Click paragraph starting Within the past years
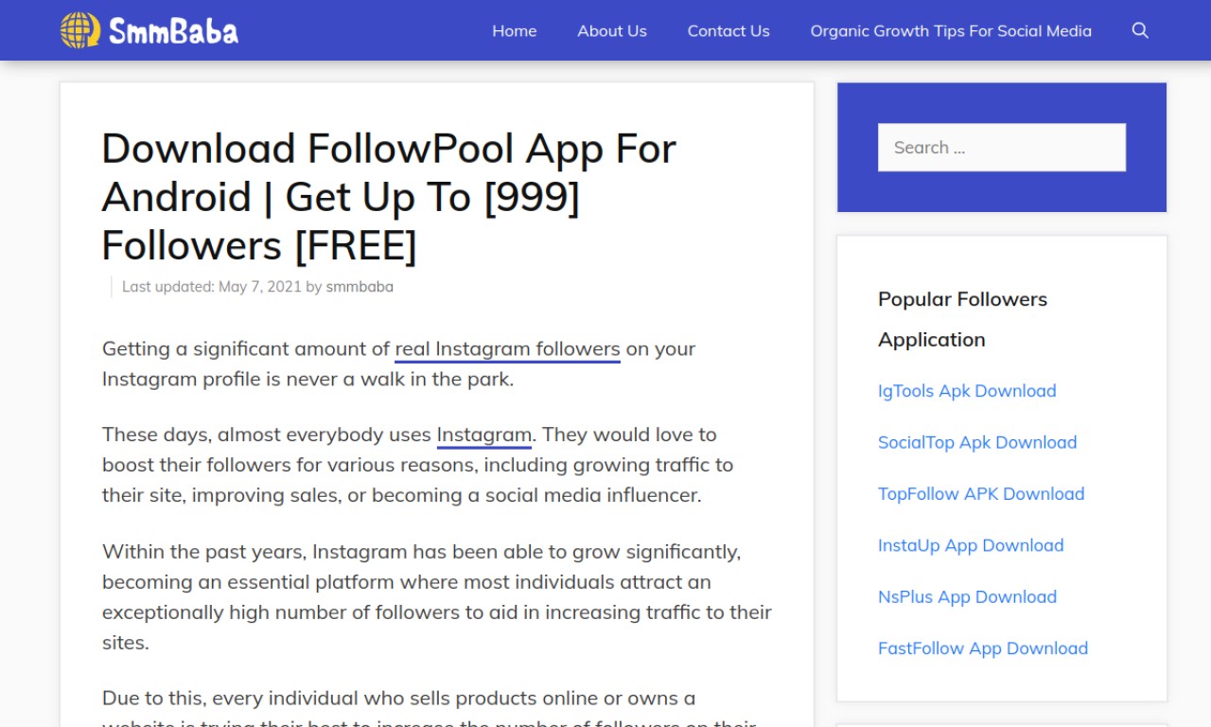 (437, 597)
